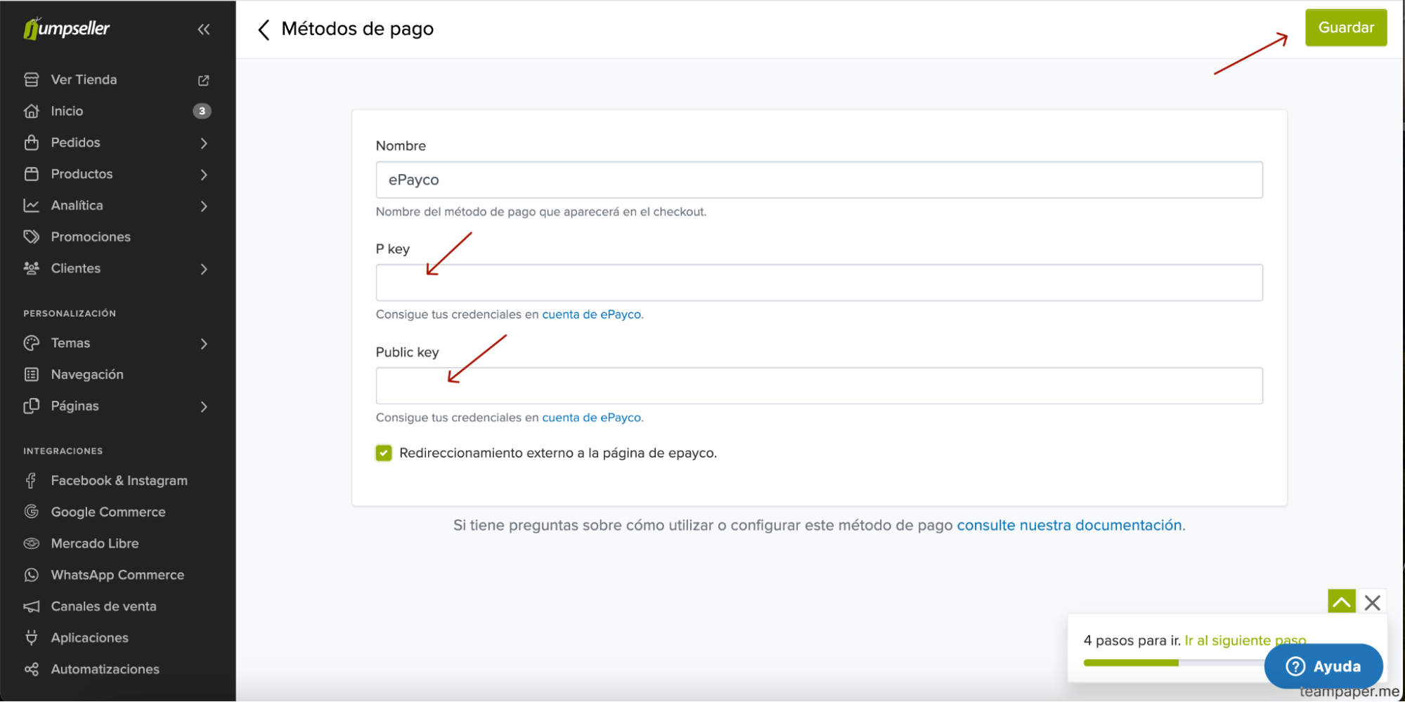The width and height of the screenshot is (1405, 702).
Task: Click the back arrow beside Métodos de pago
Action: tap(264, 29)
